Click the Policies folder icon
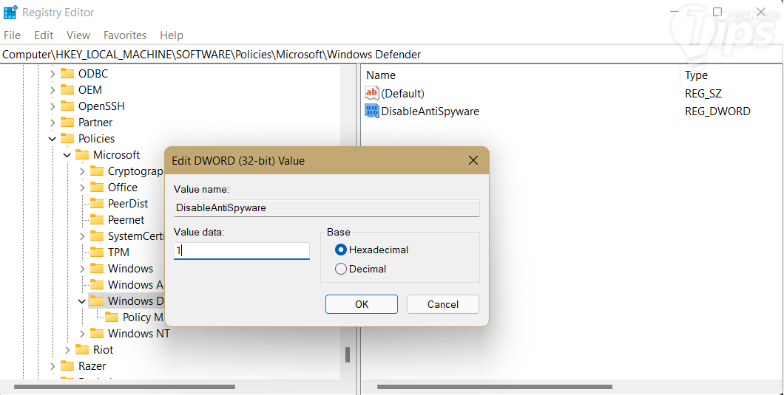This screenshot has width=784, height=395. coord(67,138)
